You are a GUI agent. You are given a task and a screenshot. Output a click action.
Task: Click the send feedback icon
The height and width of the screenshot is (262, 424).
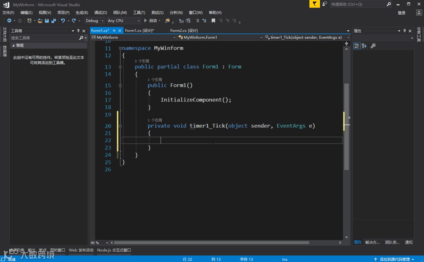point(325,4)
